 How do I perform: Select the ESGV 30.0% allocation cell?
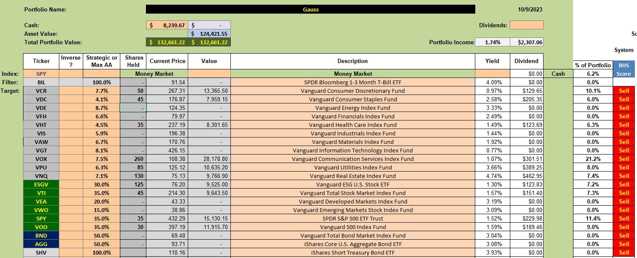[102, 184]
